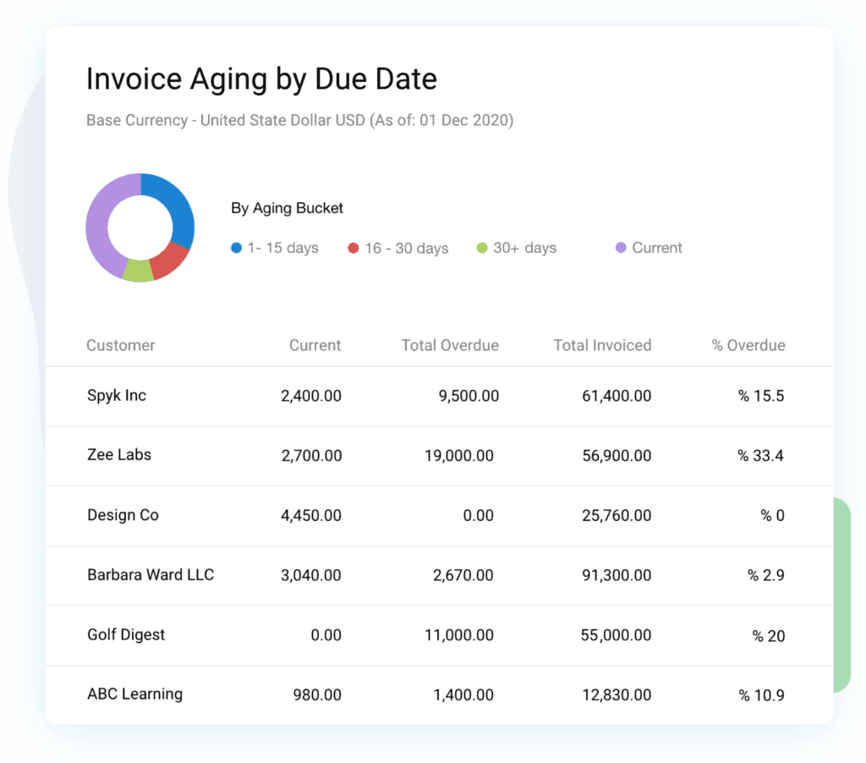Click the green 30+ days legend dot

(x=482, y=248)
